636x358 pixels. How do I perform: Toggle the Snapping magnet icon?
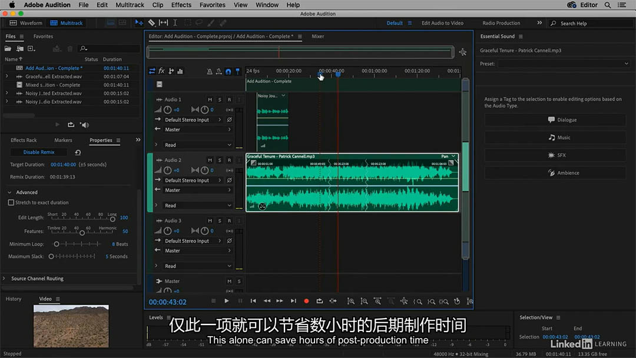(228, 71)
